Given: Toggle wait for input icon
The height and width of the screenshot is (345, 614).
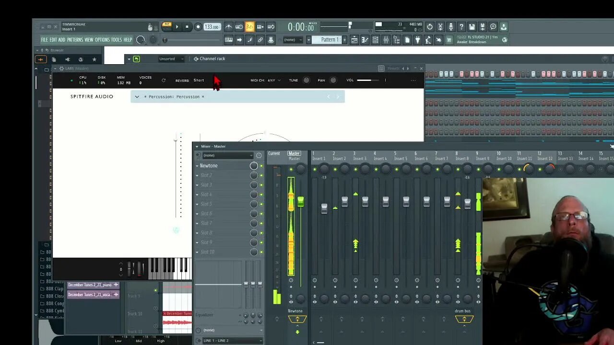Looking at the screenshot, I should [x=239, y=27].
